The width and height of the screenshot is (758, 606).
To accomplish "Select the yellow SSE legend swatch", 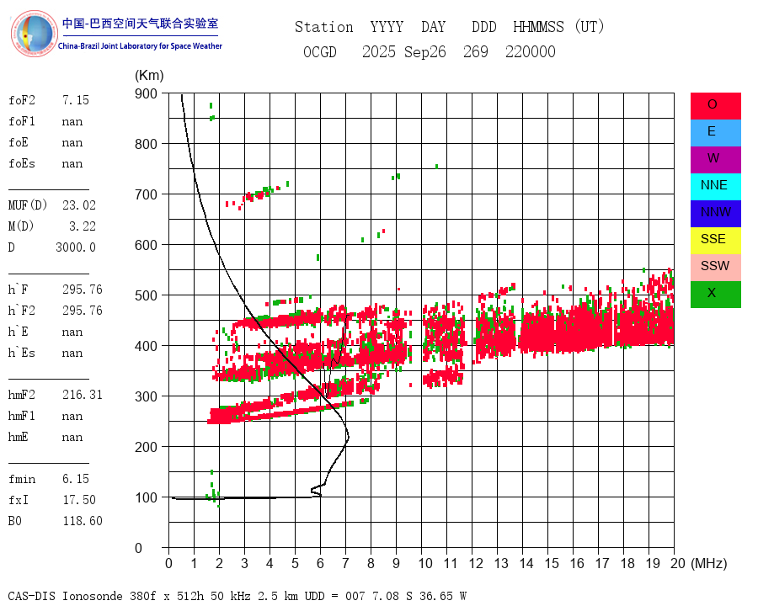I will pyautogui.click(x=715, y=240).
